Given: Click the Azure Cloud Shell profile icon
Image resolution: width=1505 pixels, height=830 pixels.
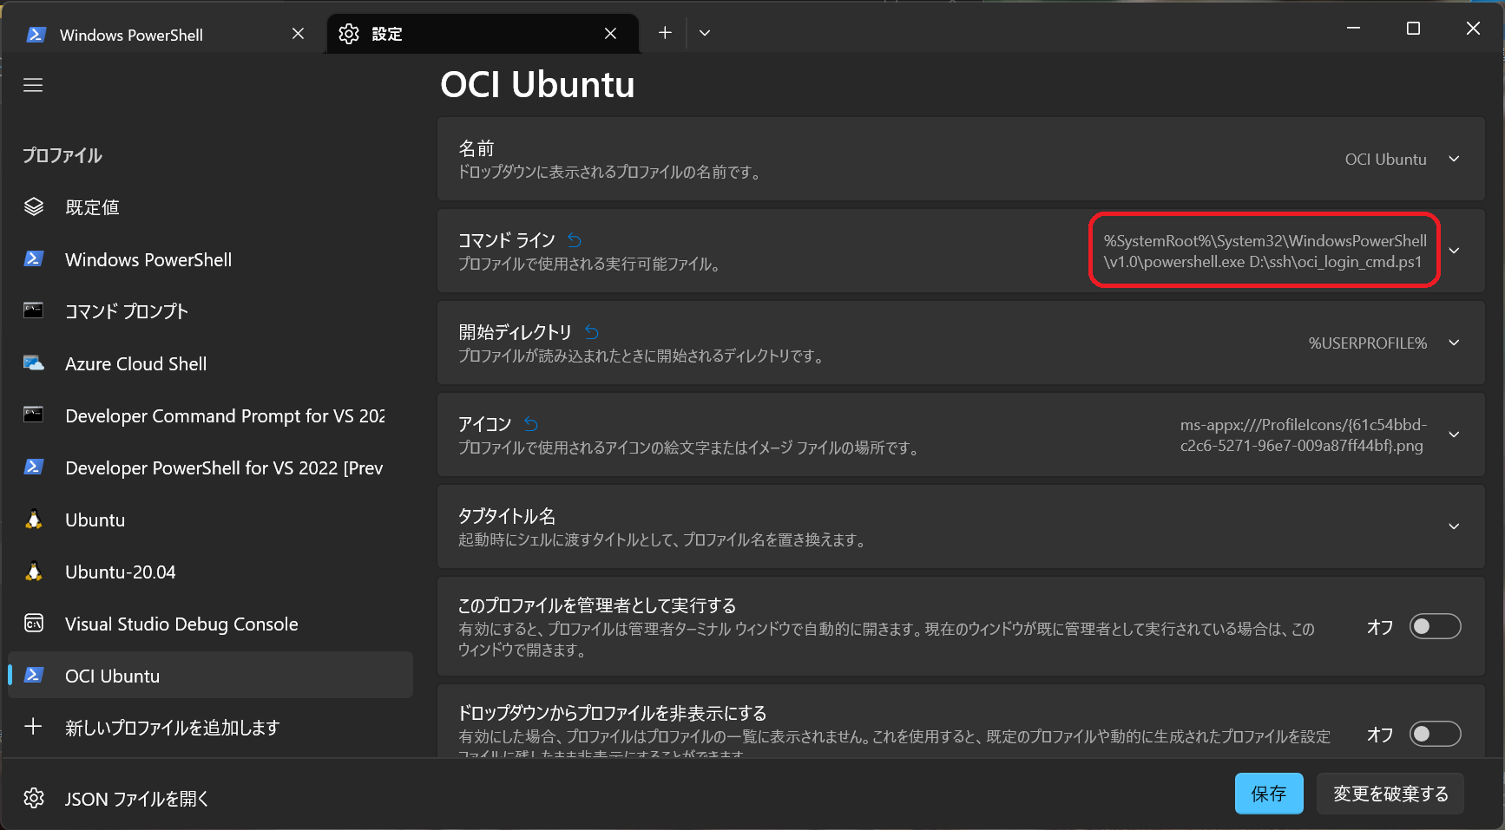Looking at the screenshot, I should (34, 363).
